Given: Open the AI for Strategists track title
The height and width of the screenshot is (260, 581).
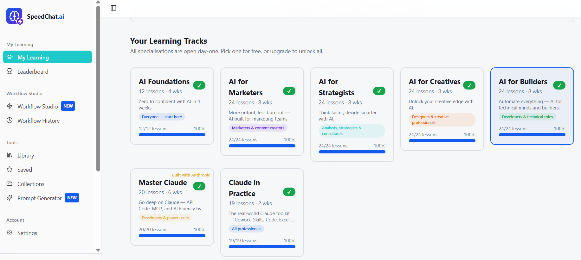Looking at the screenshot, I should 336,87.
